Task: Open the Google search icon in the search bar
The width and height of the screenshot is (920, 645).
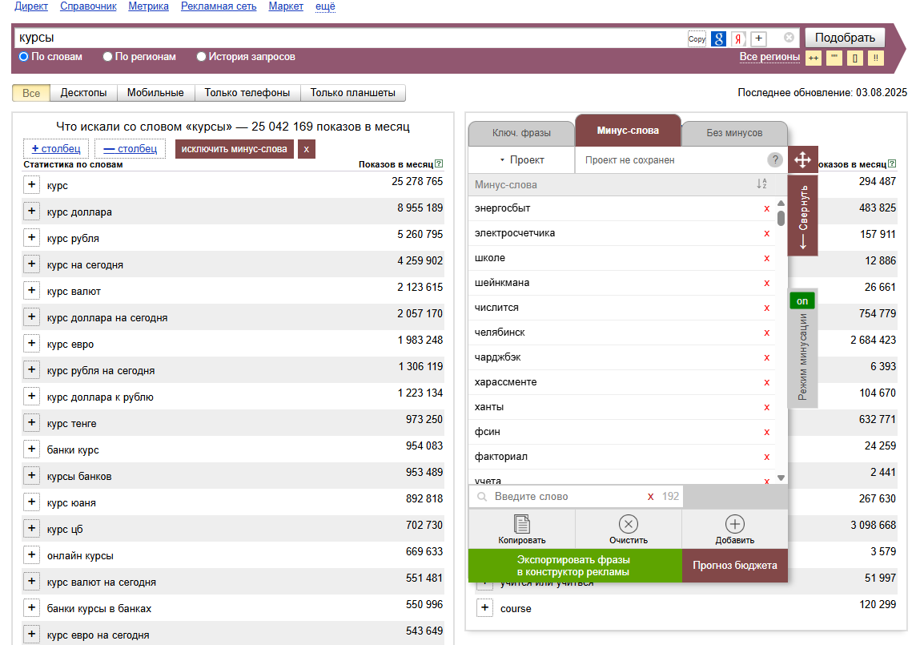Action: tap(719, 38)
